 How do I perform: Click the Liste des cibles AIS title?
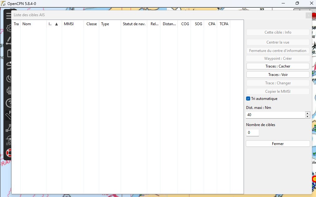point(29,15)
